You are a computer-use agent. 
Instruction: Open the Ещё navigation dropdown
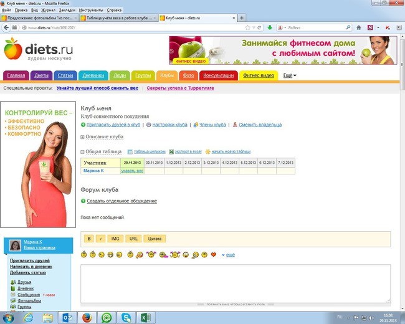[x=290, y=75]
